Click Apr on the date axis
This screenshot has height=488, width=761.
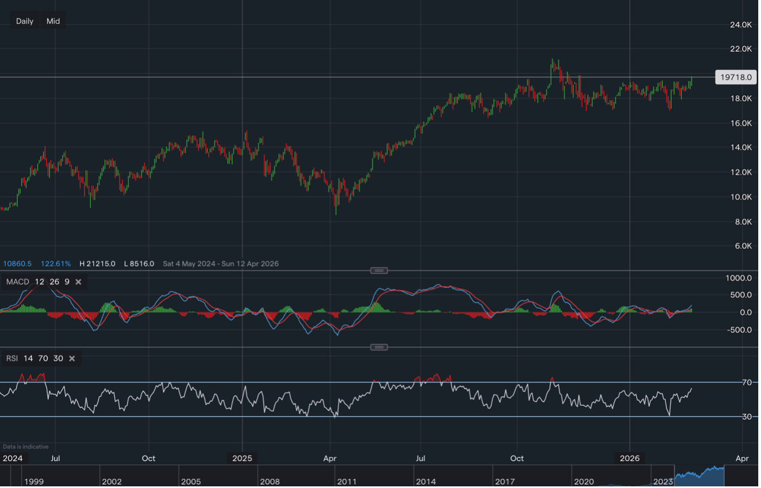click(742, 458)
